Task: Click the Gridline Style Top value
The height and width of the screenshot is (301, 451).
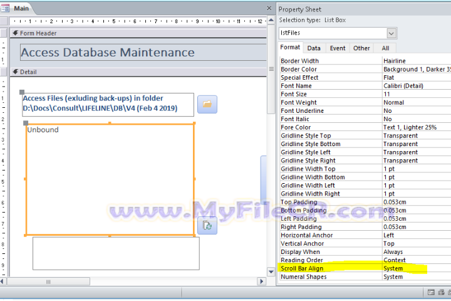Action: 417,135
